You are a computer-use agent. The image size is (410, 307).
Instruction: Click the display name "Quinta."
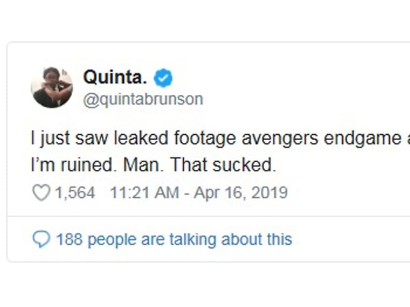tap(116, 77)
